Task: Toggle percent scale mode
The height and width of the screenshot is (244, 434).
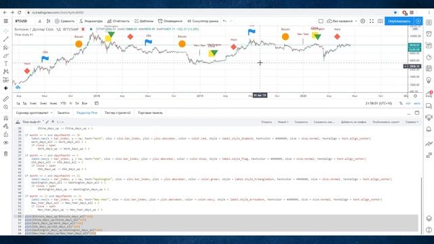Action: [x=401, y=104]
